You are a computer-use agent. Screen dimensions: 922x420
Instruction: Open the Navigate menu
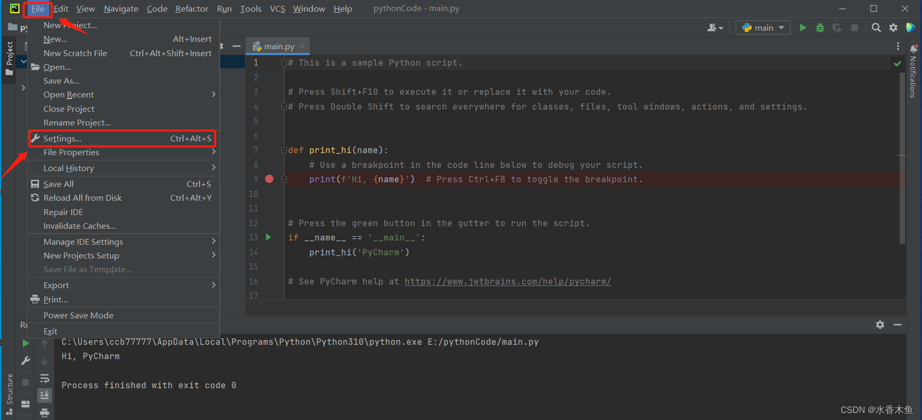click(x=121, y=8)
